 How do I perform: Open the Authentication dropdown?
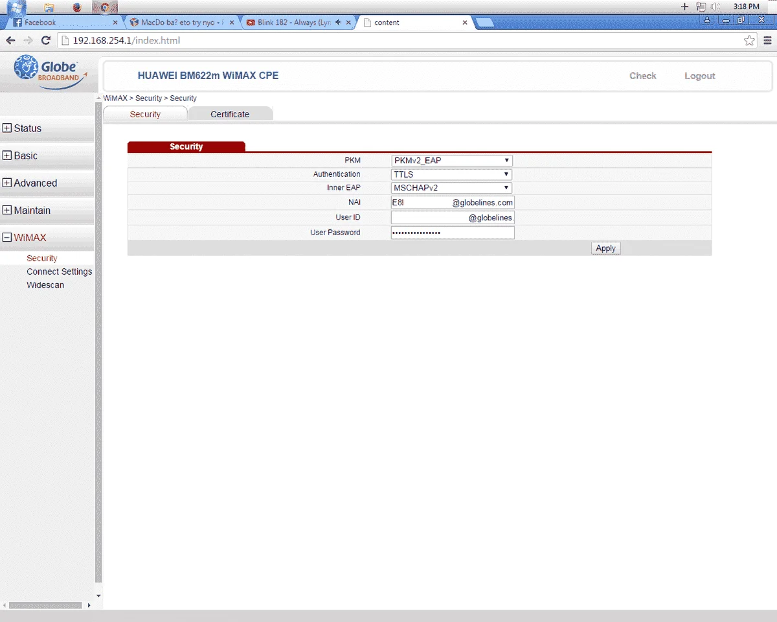click(x=452, y=174)
